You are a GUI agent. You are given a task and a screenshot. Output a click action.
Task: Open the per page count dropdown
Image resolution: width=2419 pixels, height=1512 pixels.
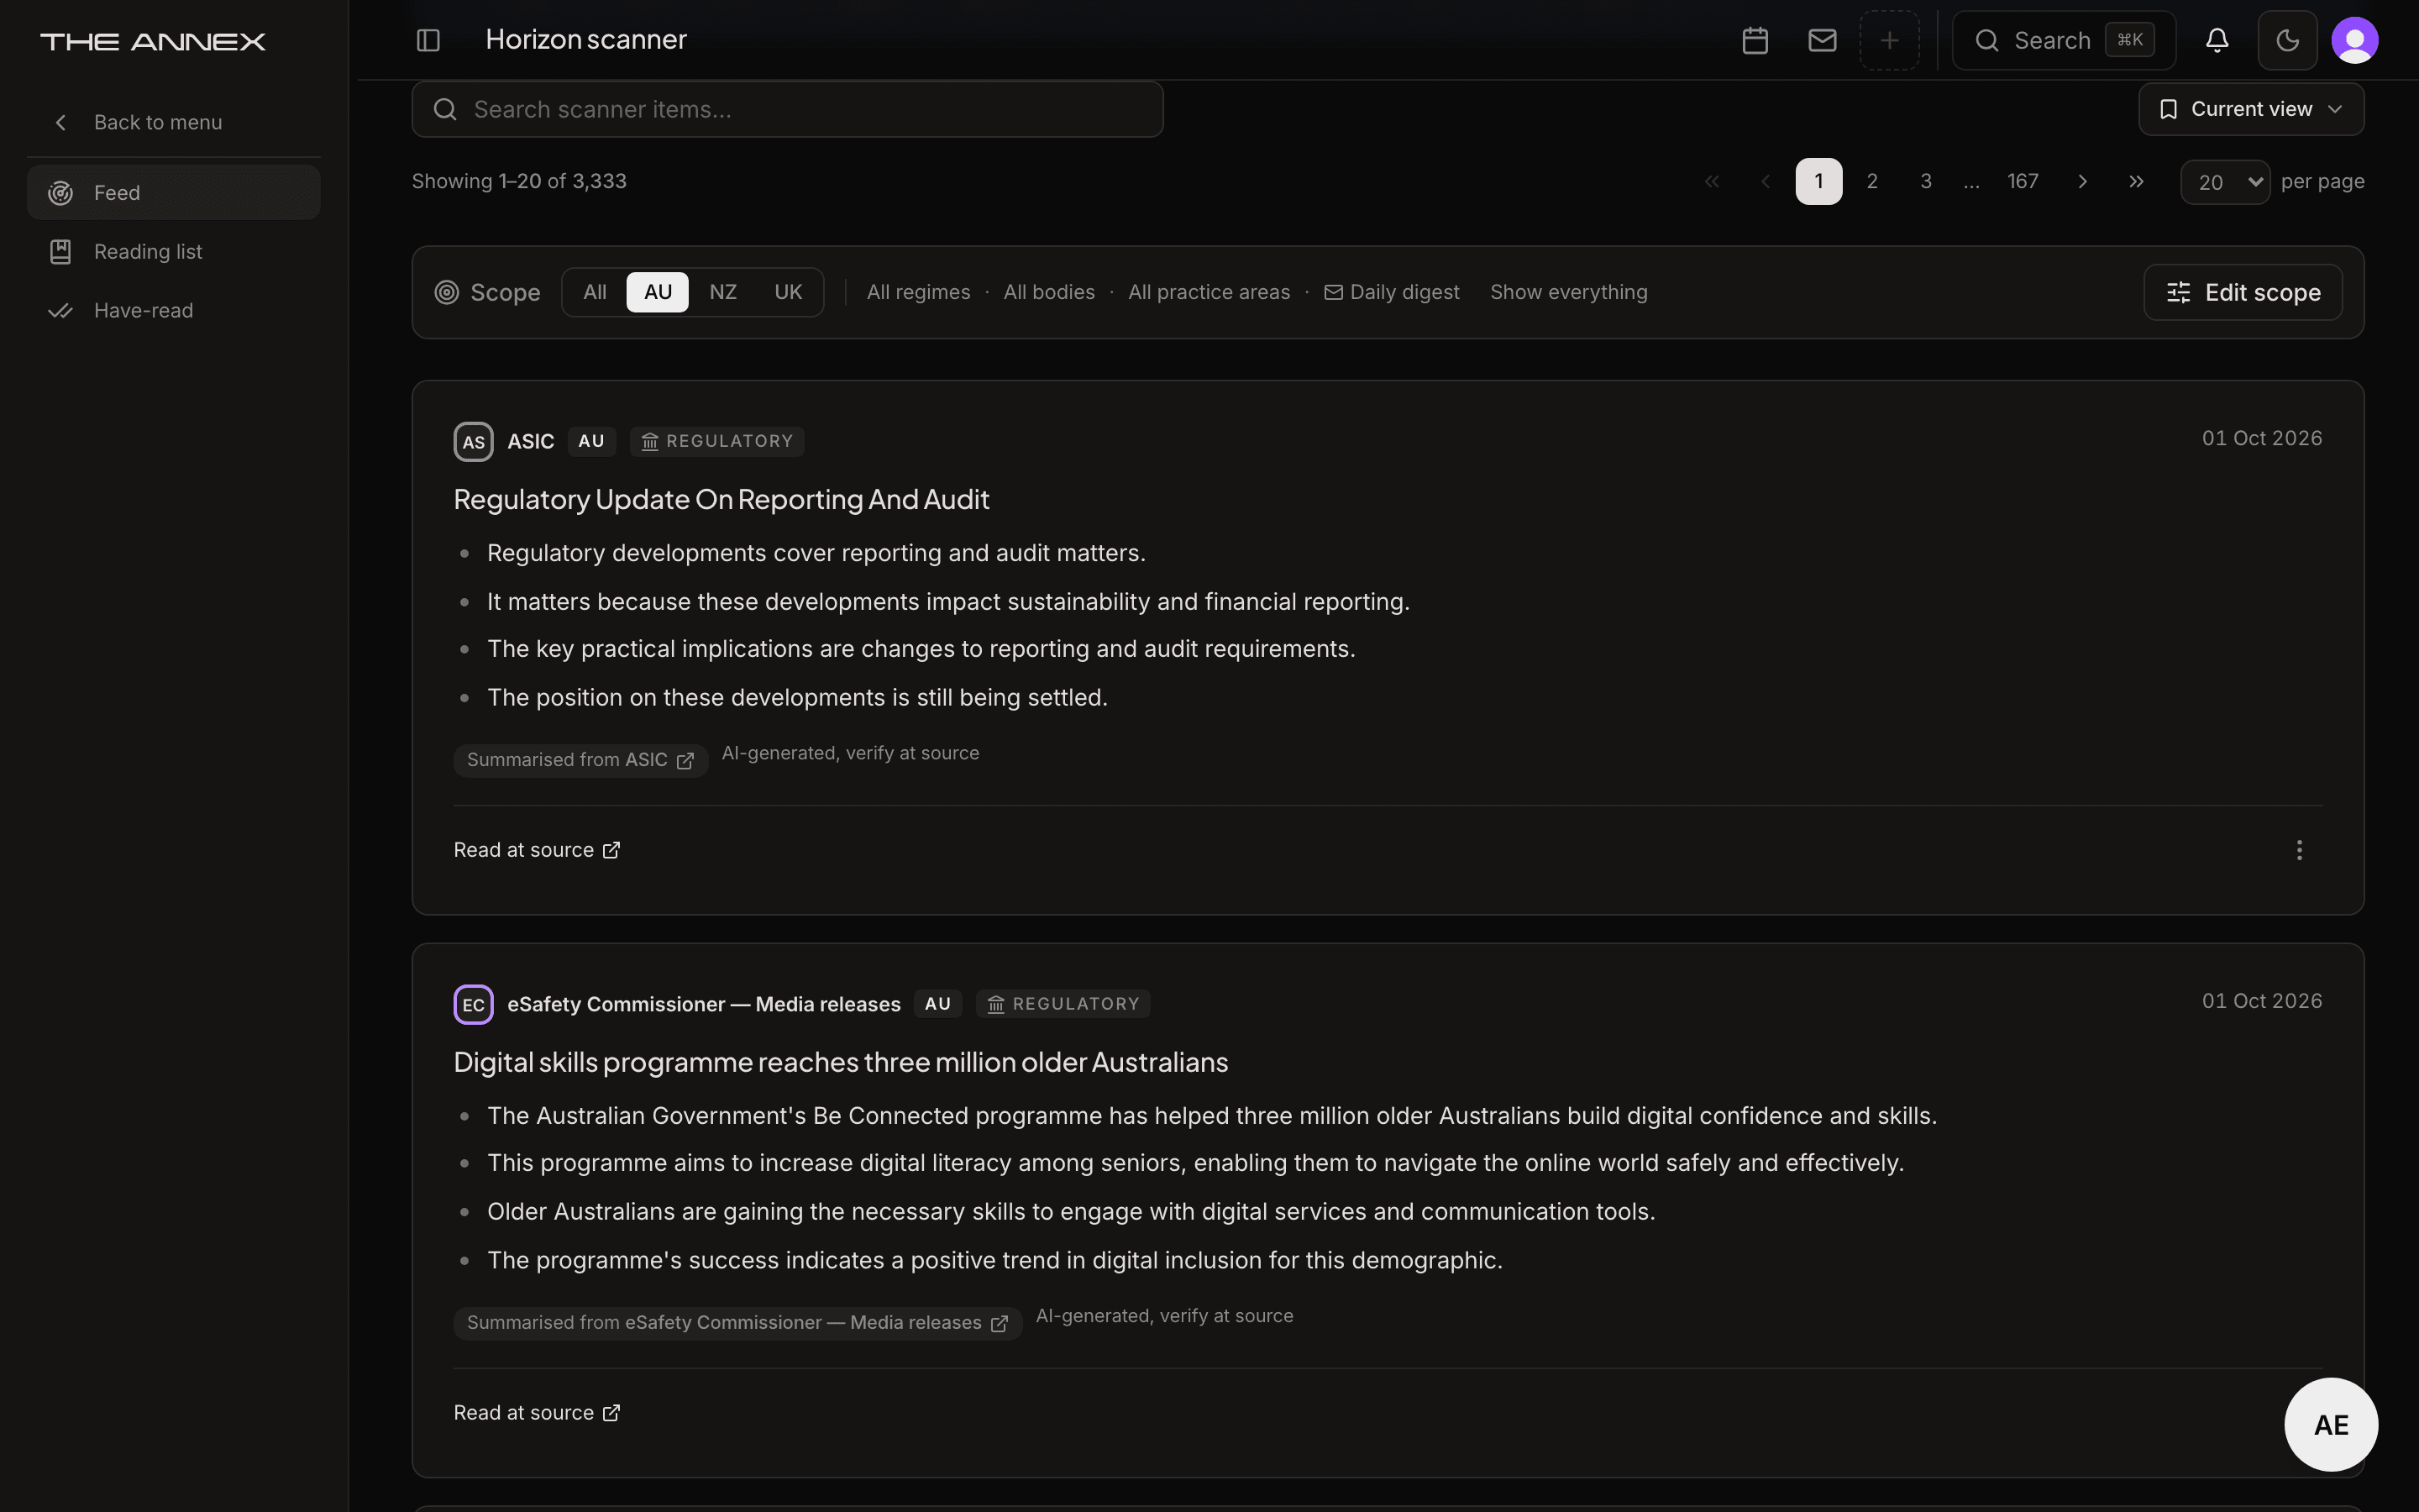pyautogui.click(x=2225, y=182)
